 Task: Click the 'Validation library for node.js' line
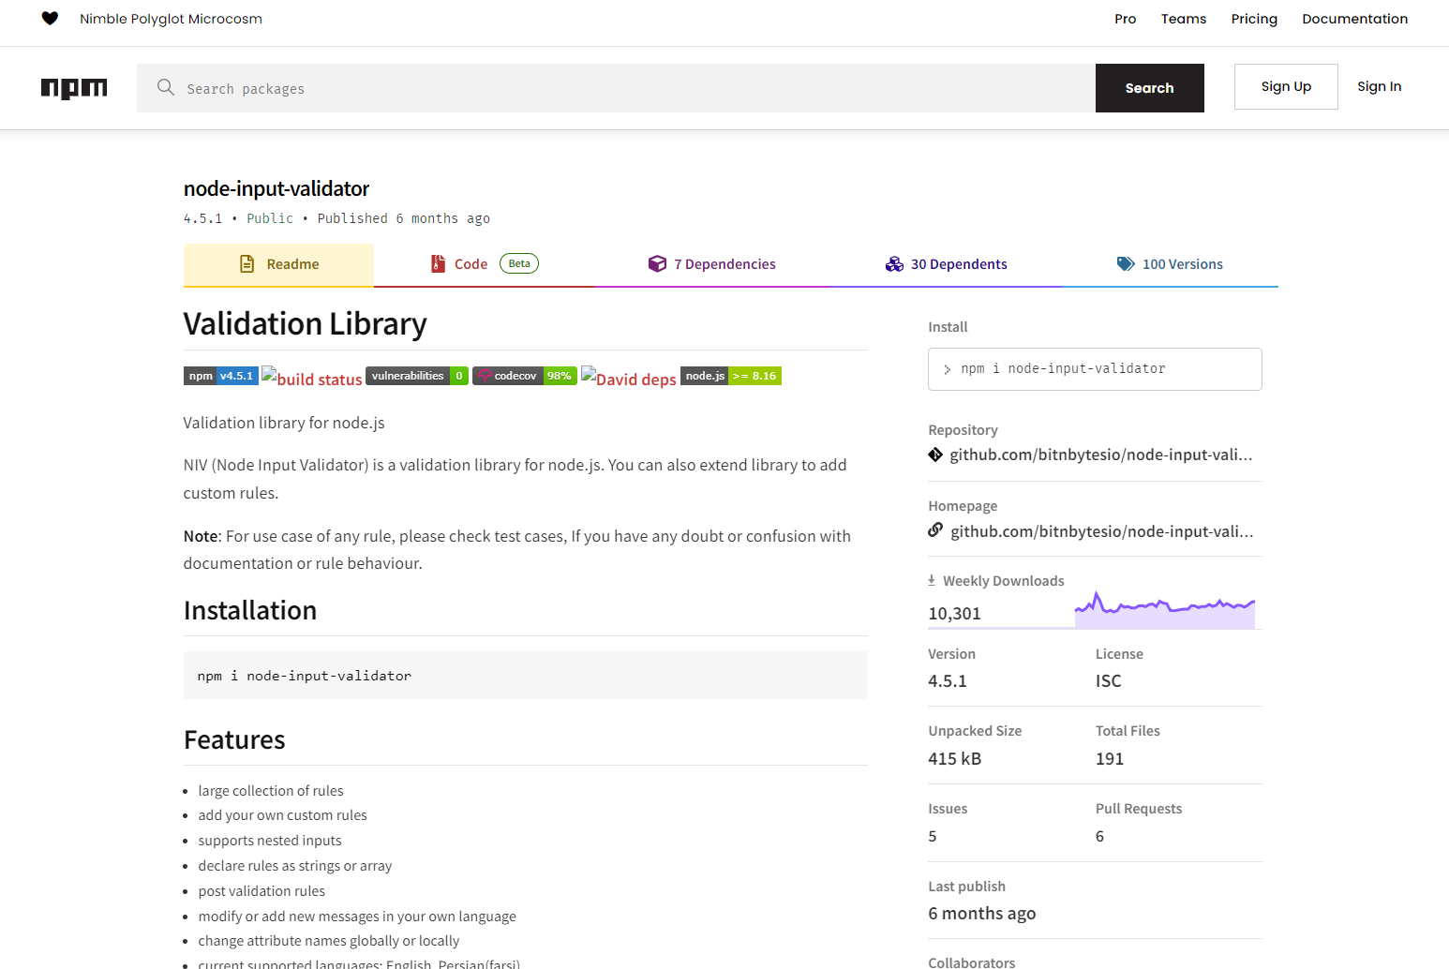[284, 423]
